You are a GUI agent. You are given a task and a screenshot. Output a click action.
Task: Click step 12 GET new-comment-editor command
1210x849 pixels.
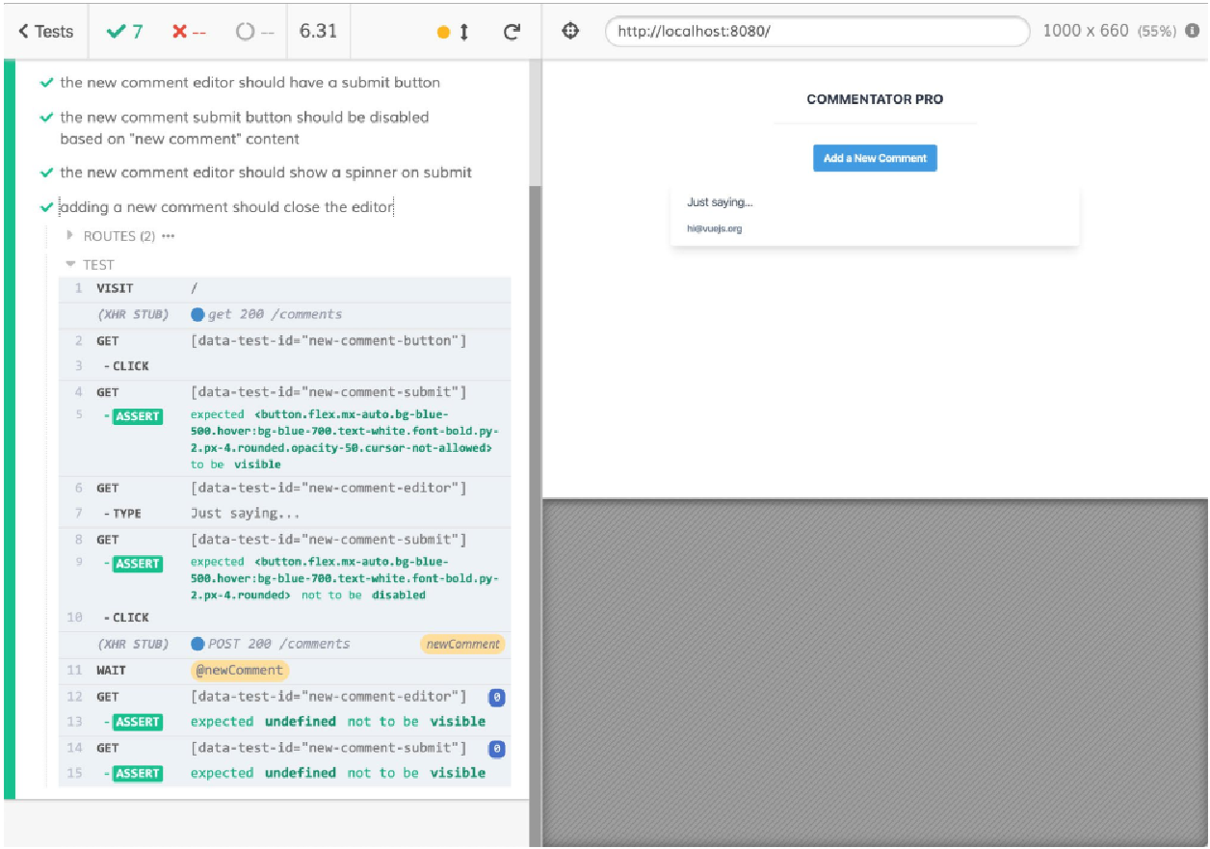284,697
